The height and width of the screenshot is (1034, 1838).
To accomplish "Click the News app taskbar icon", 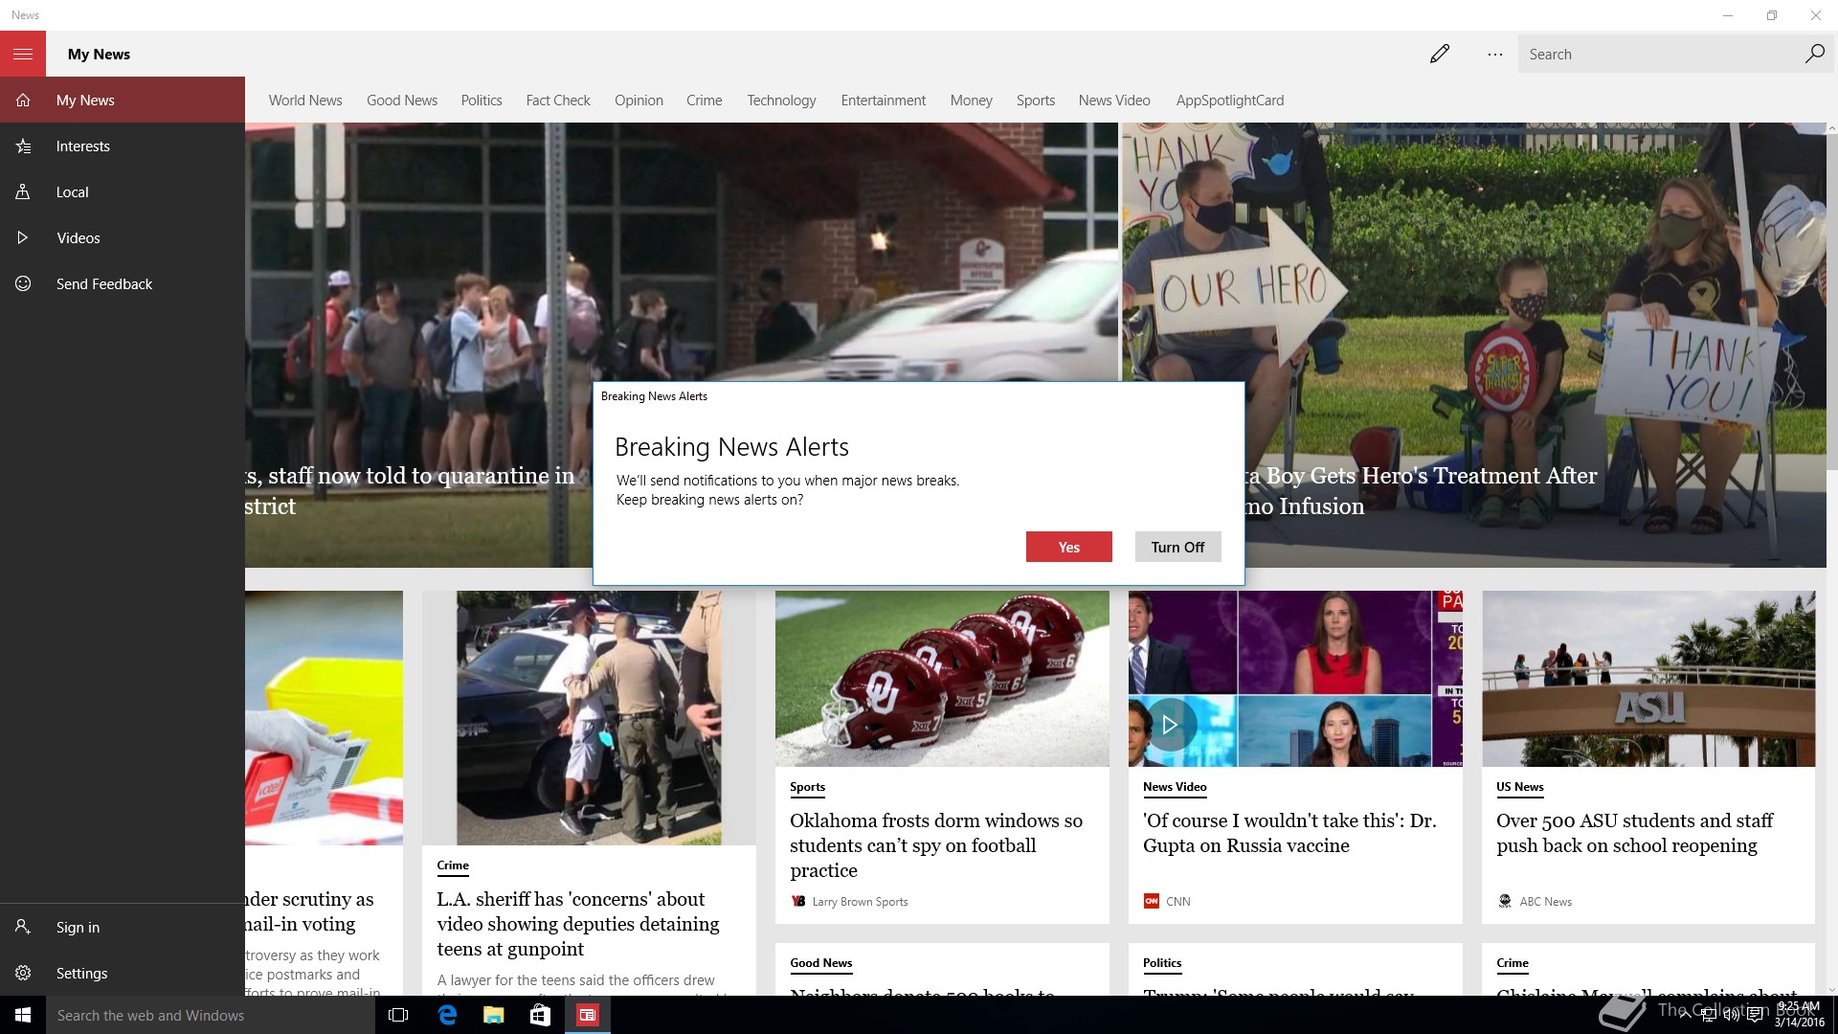I will 587,1015.
